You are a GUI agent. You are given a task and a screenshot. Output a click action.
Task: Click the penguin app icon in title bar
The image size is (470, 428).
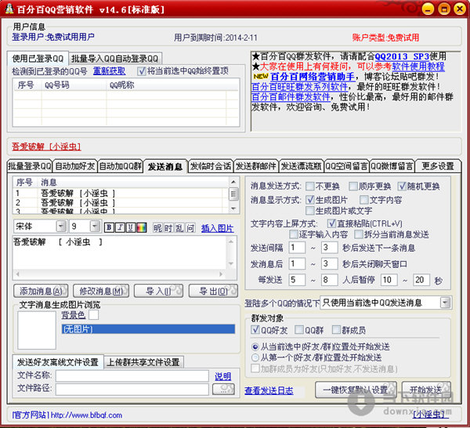point(9,9)
